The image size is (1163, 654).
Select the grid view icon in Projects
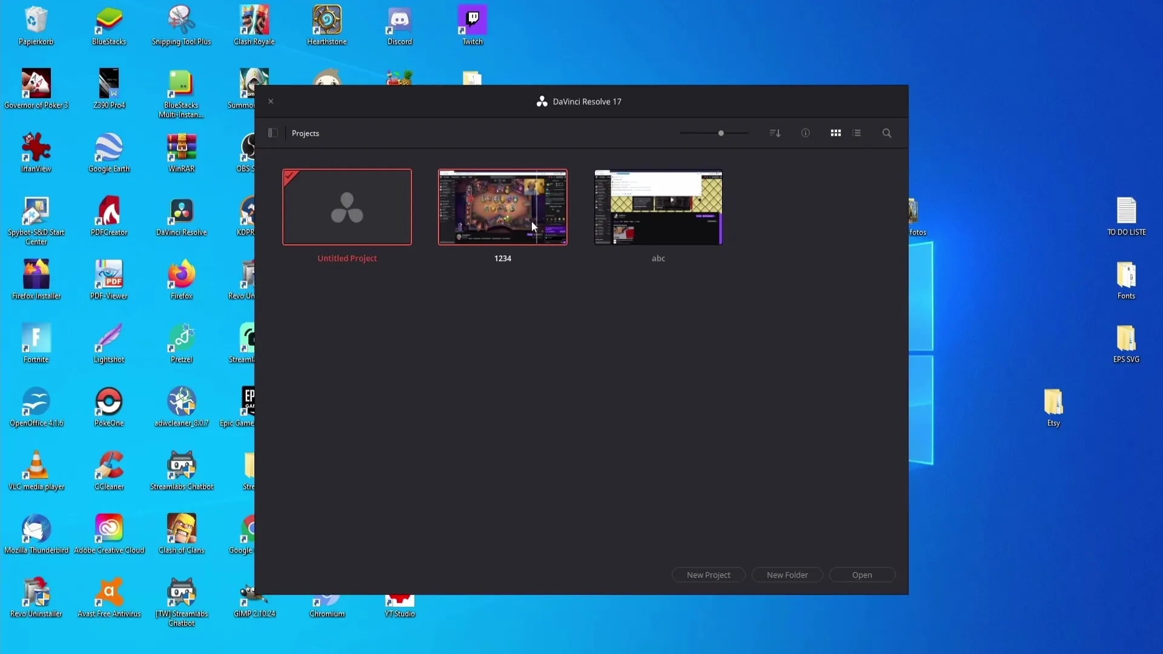pos(835,133)
